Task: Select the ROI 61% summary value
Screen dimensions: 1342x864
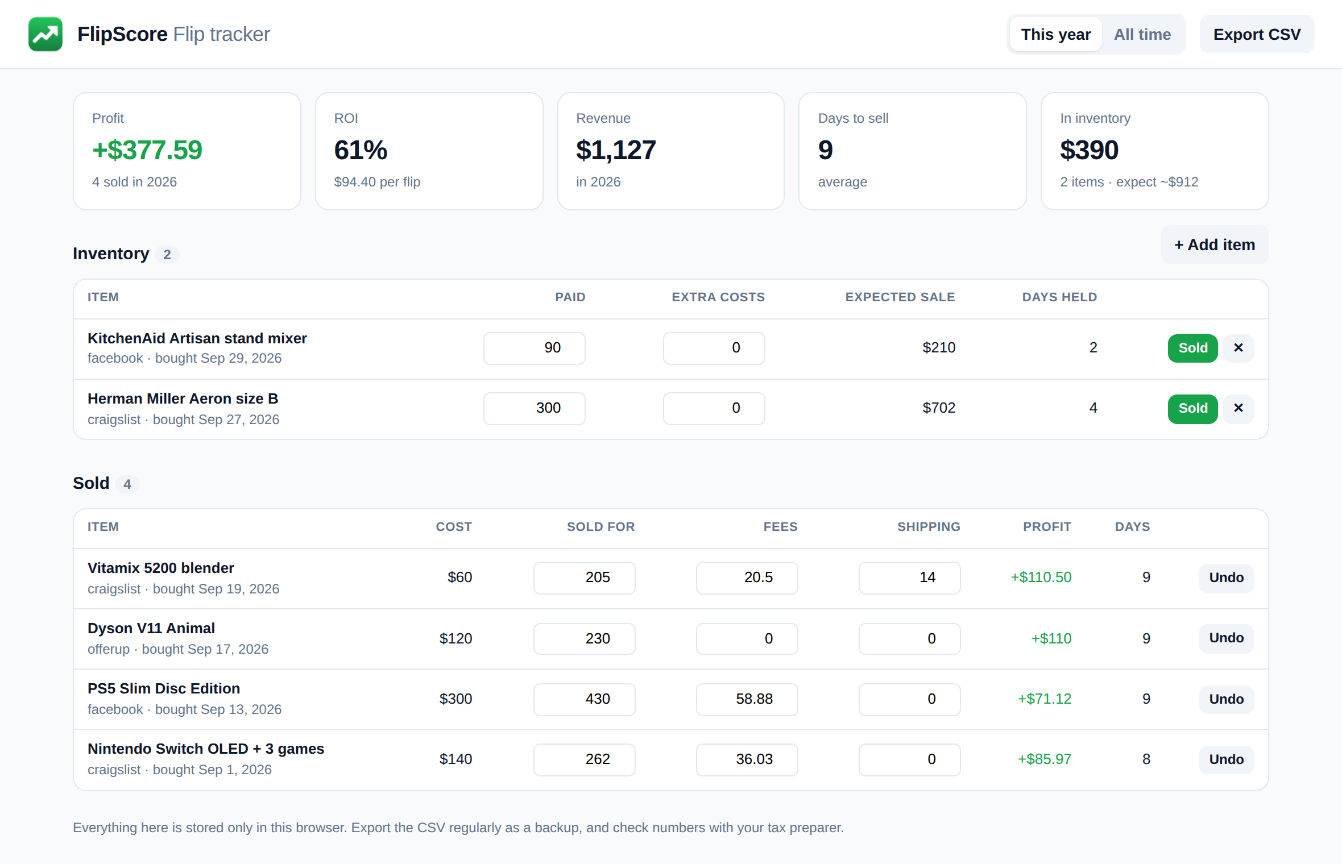Action: (x=361, y=150)
